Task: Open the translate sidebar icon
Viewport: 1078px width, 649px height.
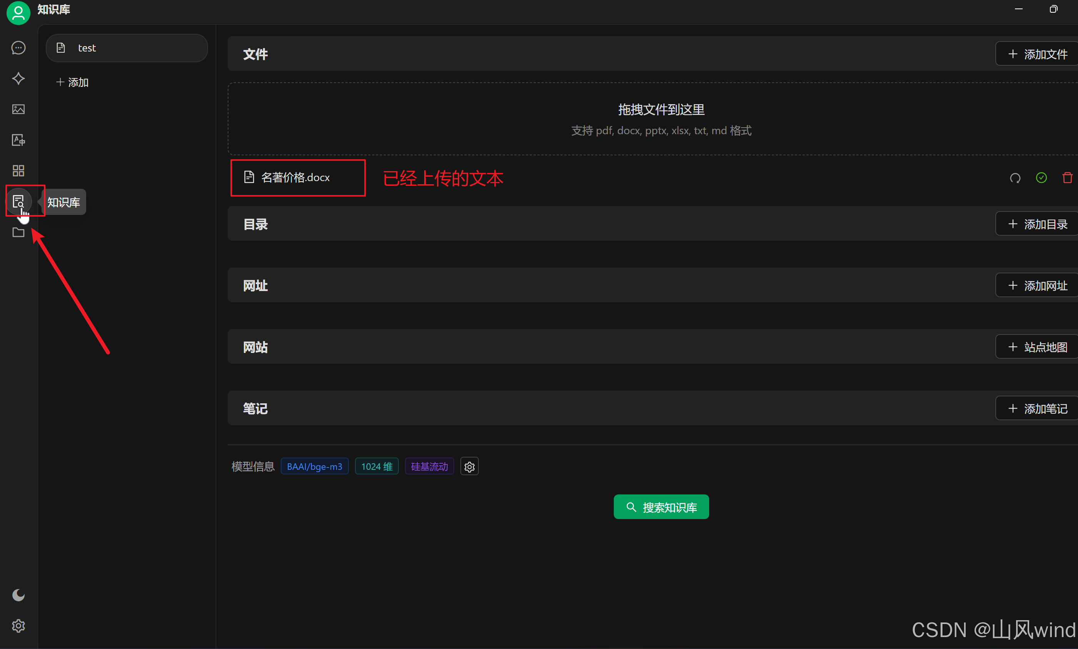Action: (18, 140)
